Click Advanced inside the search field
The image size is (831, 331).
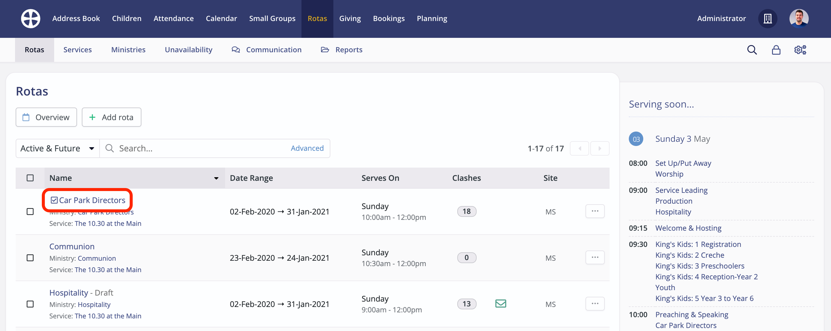point(307,148)
